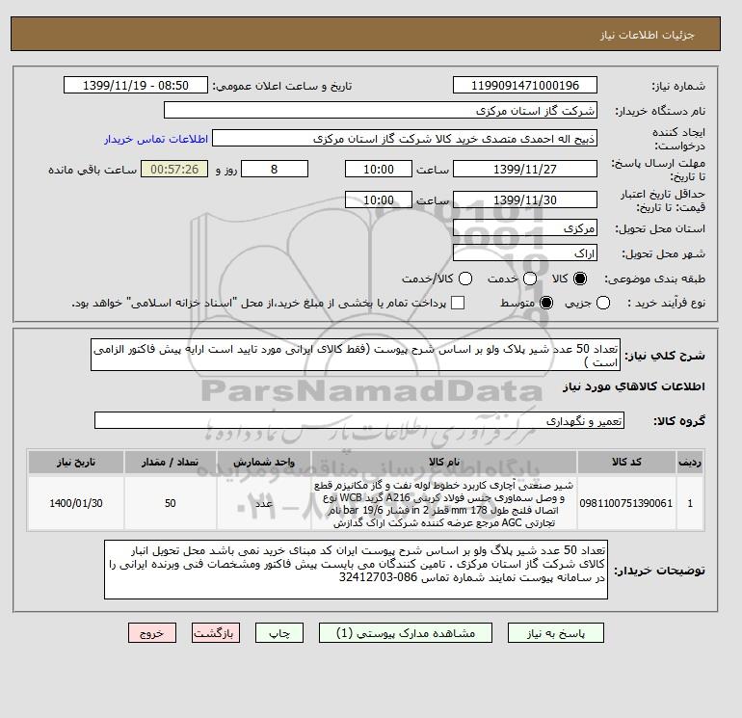742x718 pixels.
Task: Click the تاریخ نیاز column header
Action: (76, 462)
